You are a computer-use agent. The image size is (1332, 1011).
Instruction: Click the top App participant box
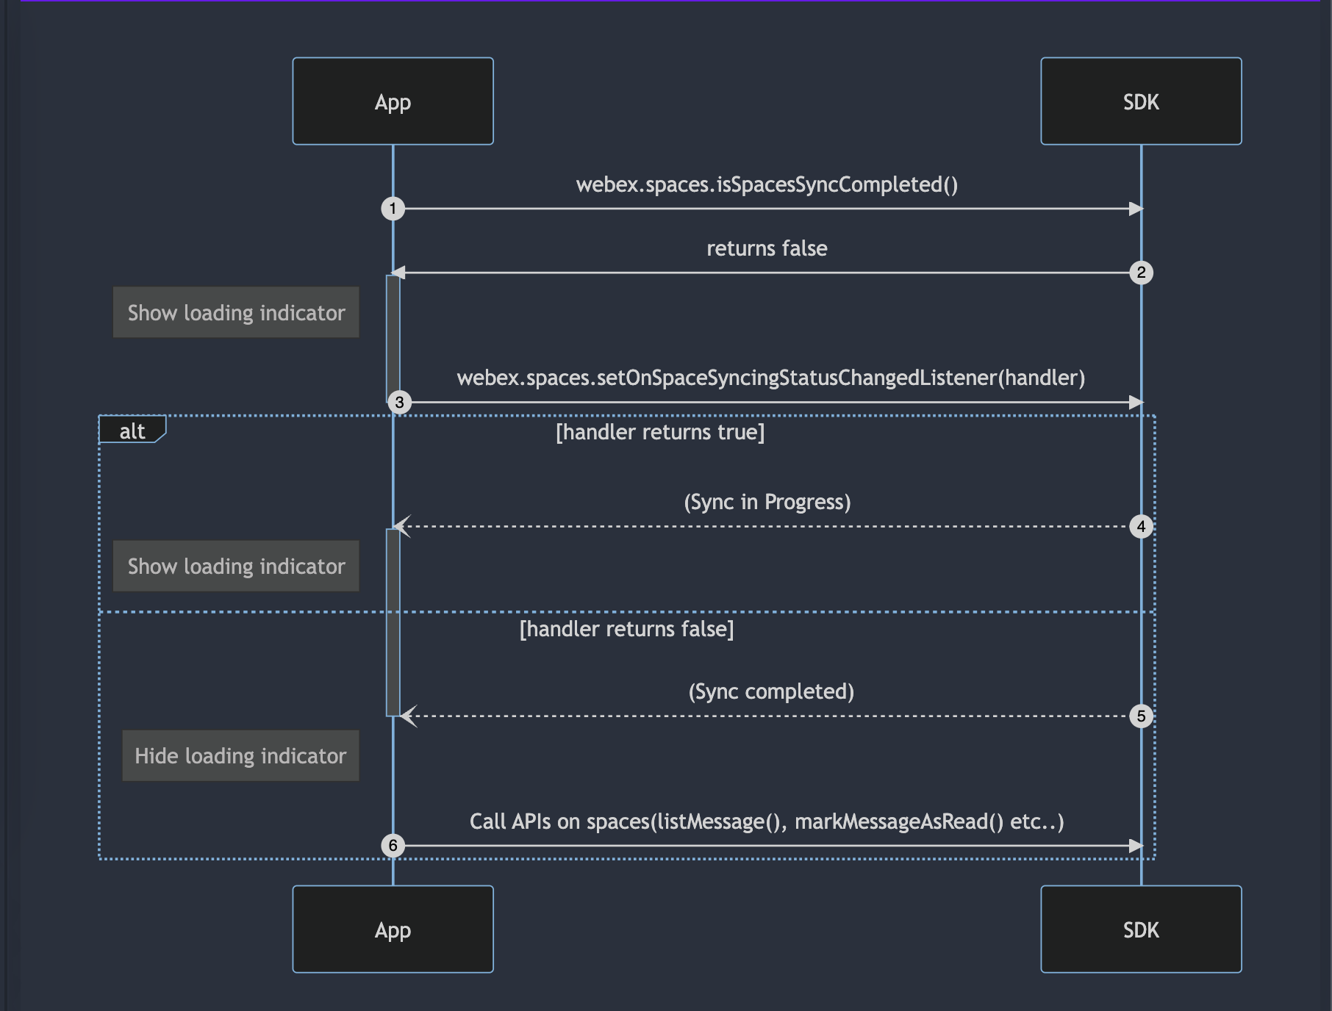[393, 101]
